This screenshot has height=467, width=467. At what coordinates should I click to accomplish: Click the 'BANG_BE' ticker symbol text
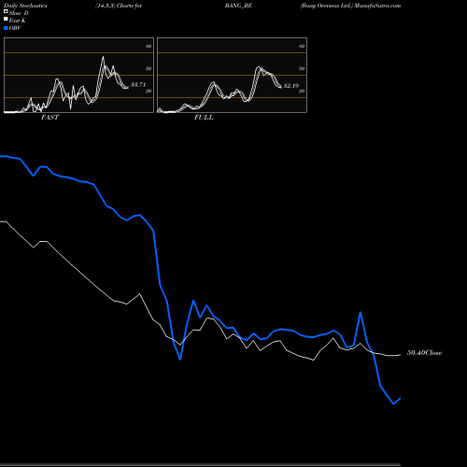(238, 6)
